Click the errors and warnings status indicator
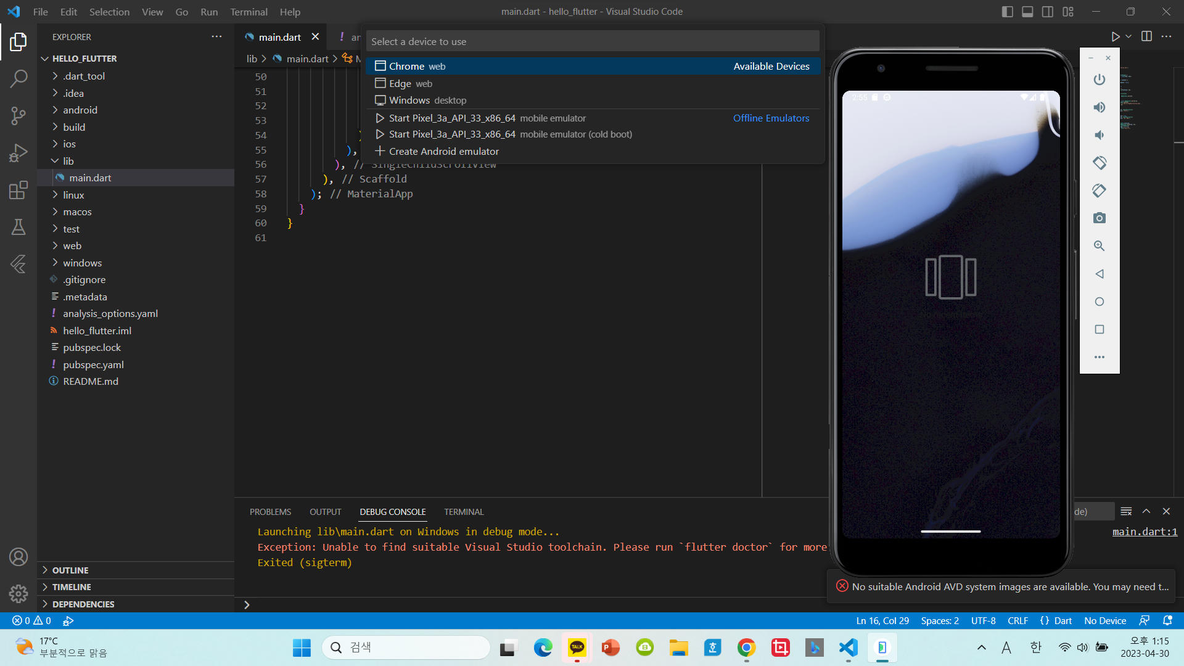Viewport: 1184px width, 666px height. 32,620
